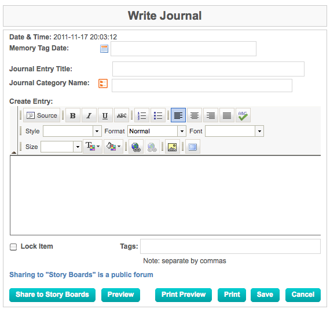
Task: Check the Lock Item checkbox
Action: coord(13,247)
